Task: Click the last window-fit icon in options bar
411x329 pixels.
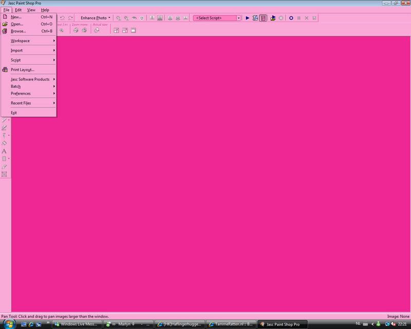Action: (x=133, y=30)
